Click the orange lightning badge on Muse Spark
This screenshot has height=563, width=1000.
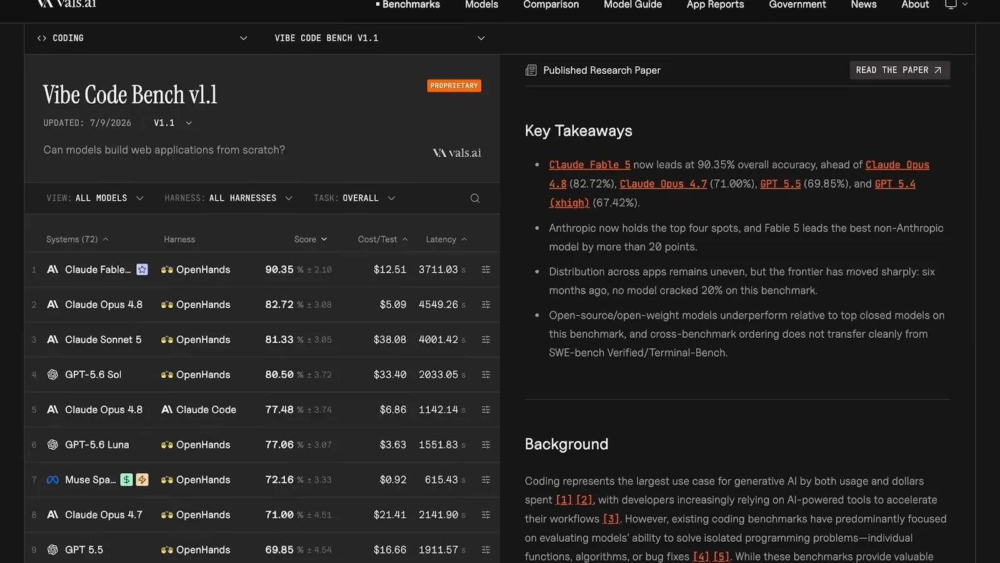(142, 480)
